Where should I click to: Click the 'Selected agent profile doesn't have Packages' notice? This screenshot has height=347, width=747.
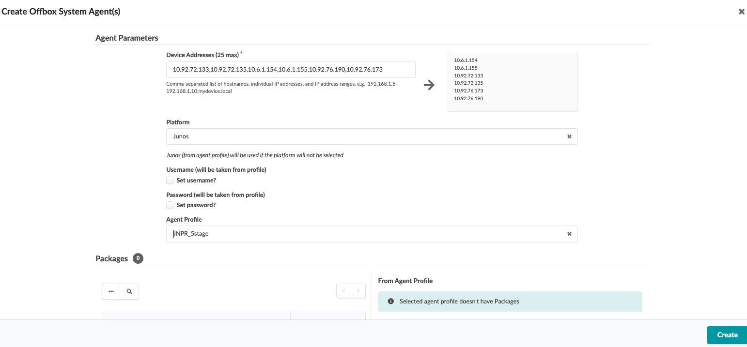click(x=459, y=302)
